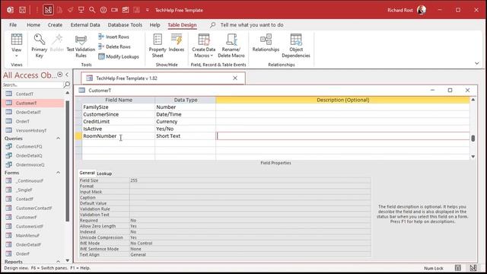
Task: Open the View button in ribbon
Action: click(17, 46)
